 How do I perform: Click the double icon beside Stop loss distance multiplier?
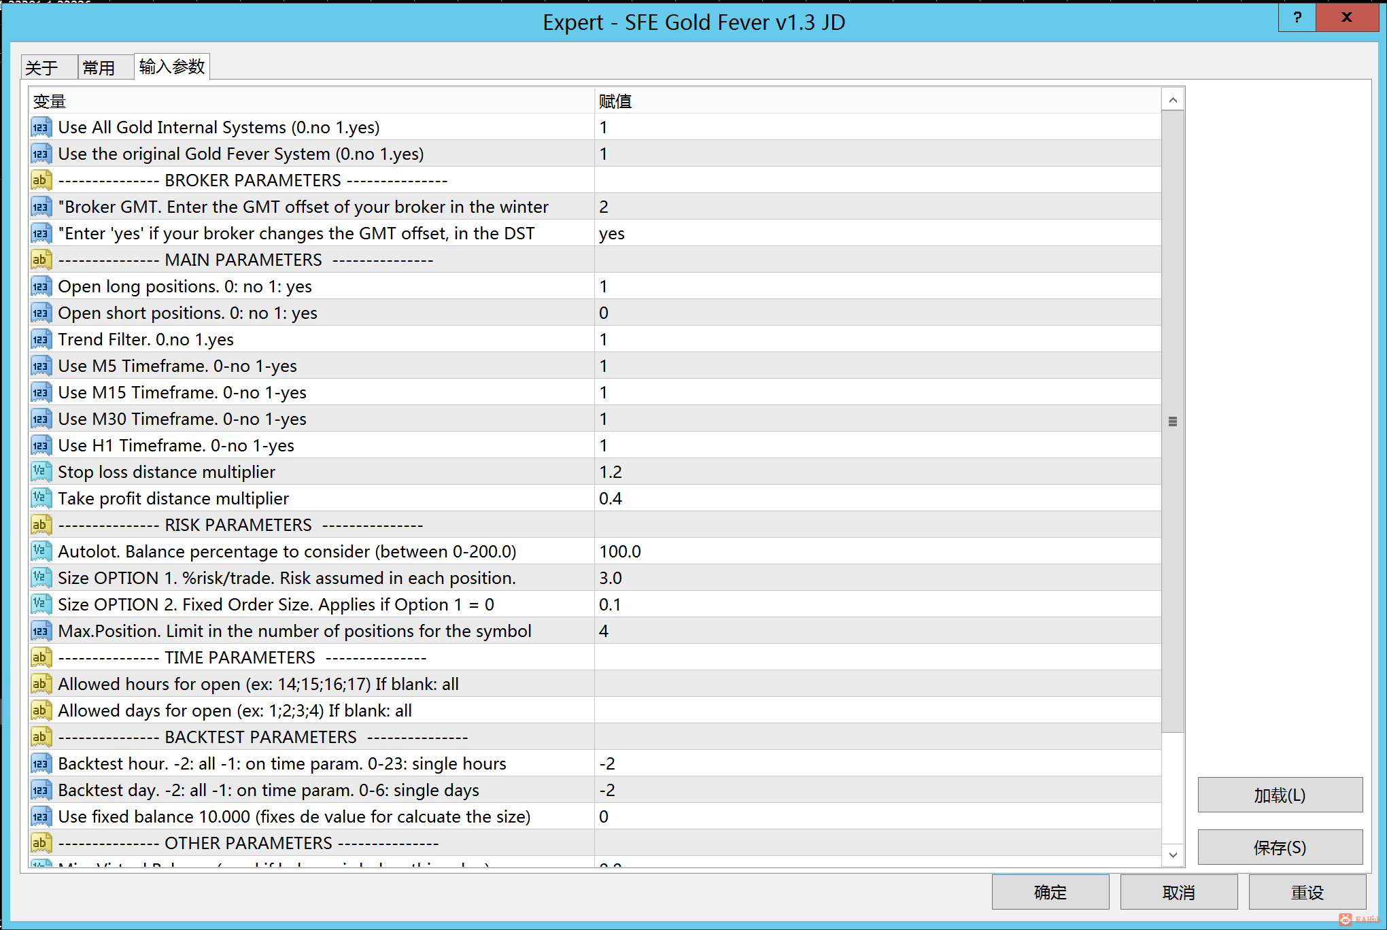41,472
